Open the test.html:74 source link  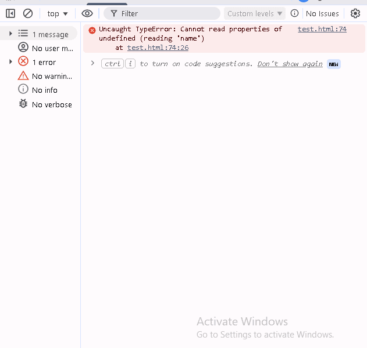pyautogui.click(x=322, y=29)
